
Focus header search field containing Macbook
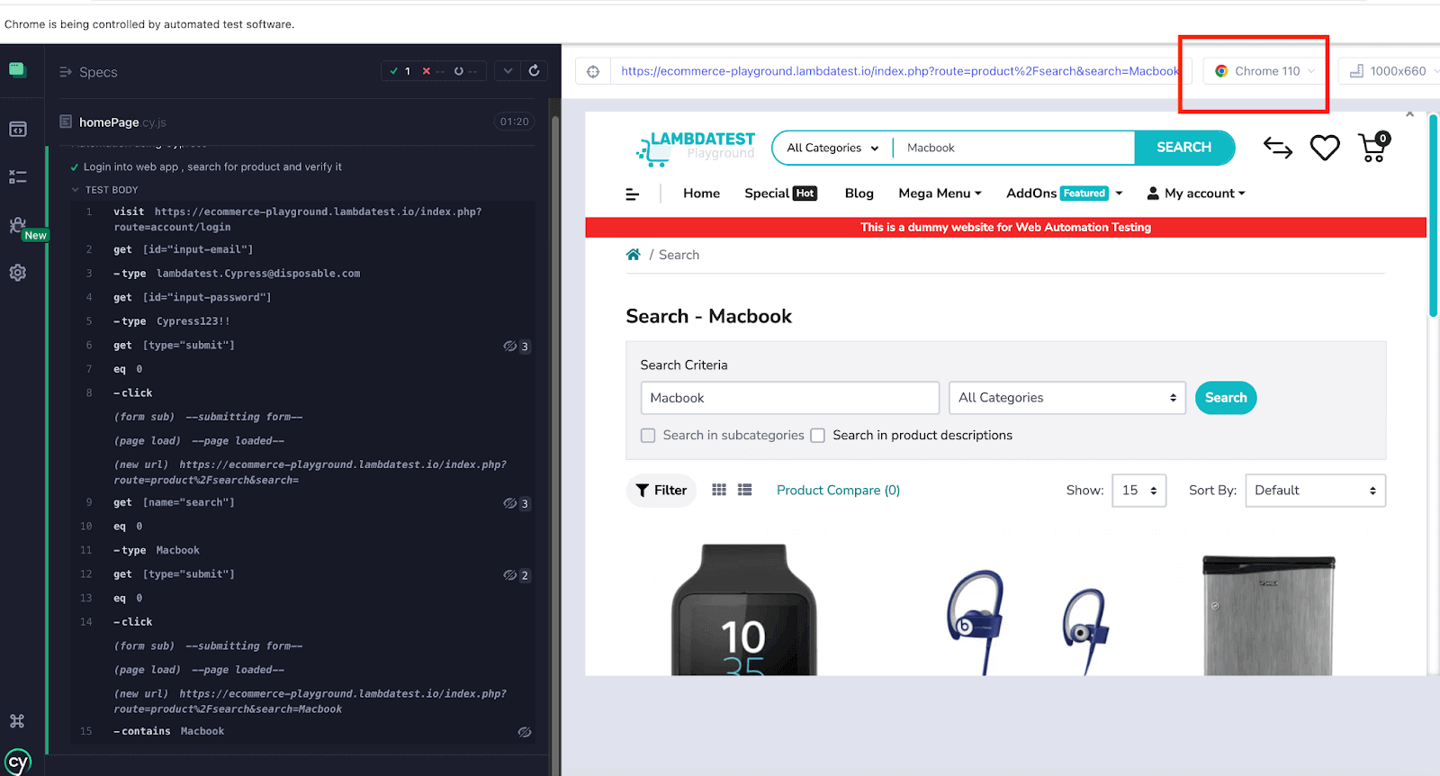point(1013,148)
